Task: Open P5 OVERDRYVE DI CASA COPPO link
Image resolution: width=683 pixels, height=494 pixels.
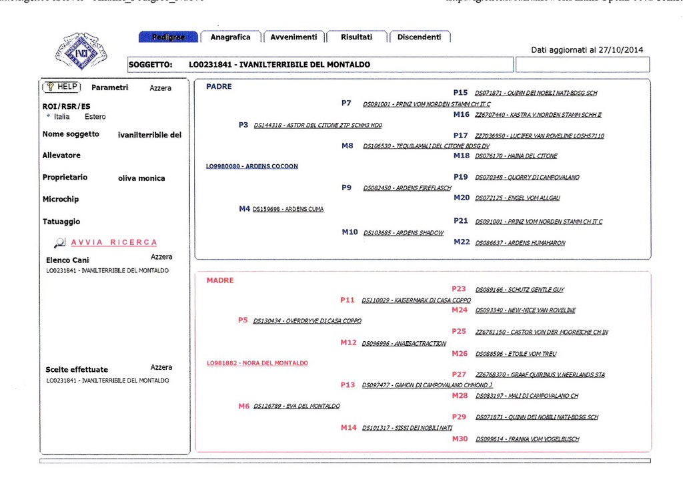Action: (307, 321)
